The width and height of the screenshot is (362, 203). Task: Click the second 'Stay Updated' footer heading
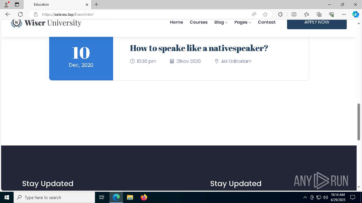236,184
